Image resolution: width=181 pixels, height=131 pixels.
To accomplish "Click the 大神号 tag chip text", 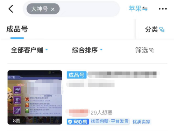I will tap(39, 9).
